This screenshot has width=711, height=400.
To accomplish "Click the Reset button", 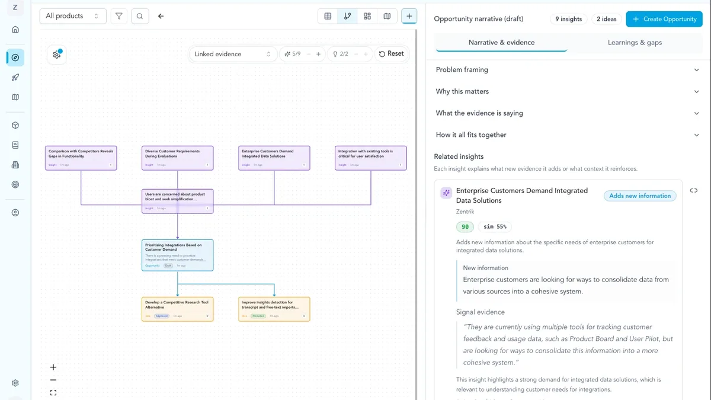I will [x=392, y=54].
